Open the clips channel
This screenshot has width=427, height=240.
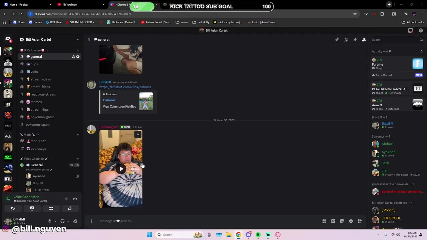(x=49, y=64)
